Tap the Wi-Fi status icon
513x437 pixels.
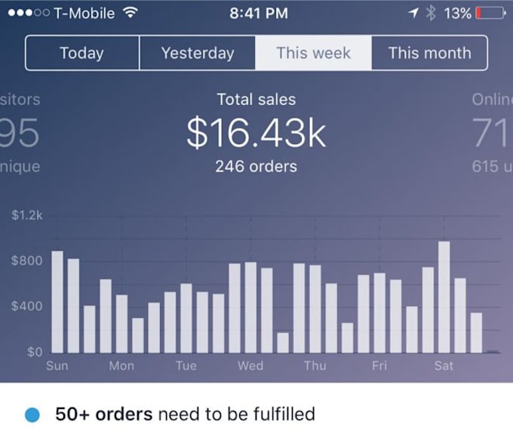point(132,14)
